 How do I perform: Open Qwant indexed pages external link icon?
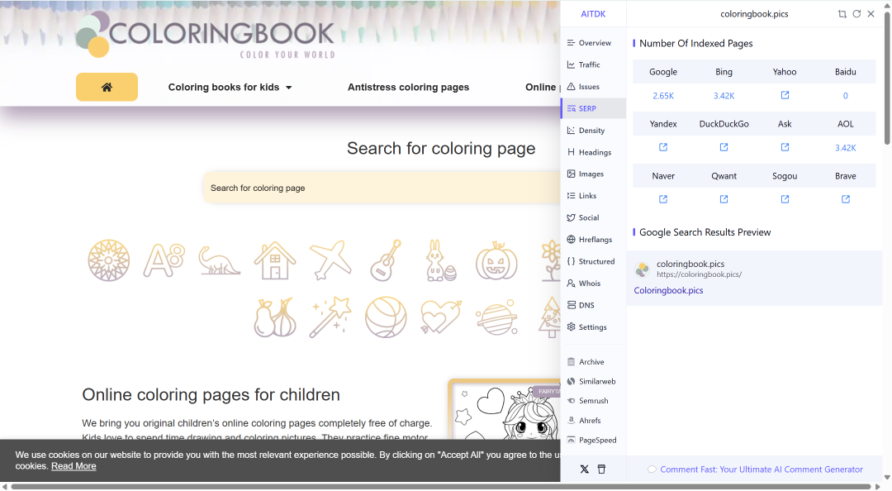[724, 198]
